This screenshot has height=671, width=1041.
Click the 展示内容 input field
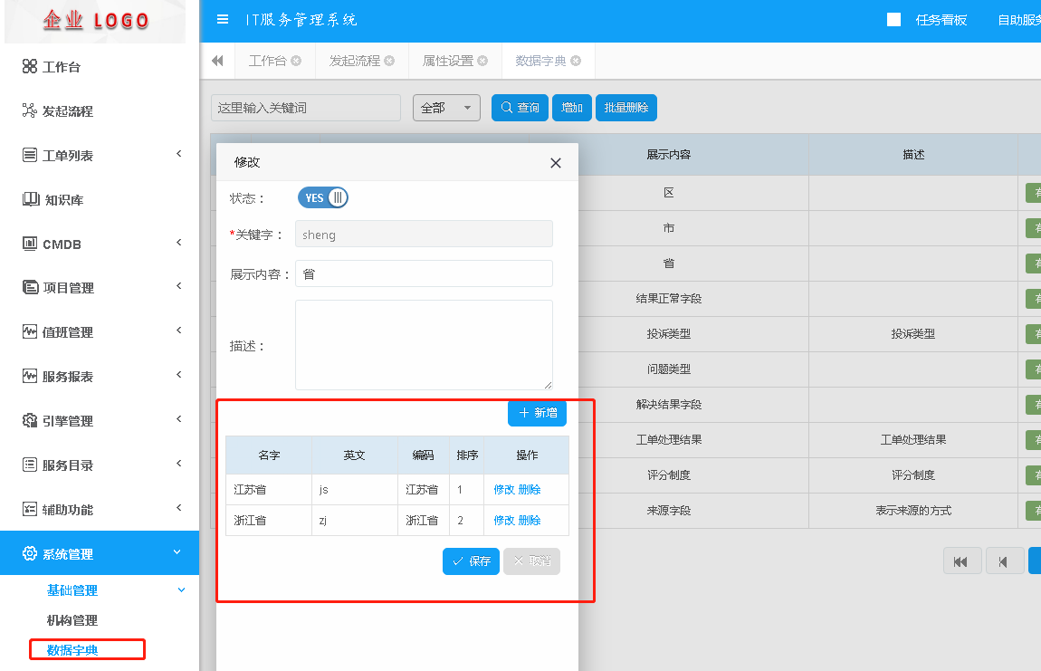(x=424, y=273)
